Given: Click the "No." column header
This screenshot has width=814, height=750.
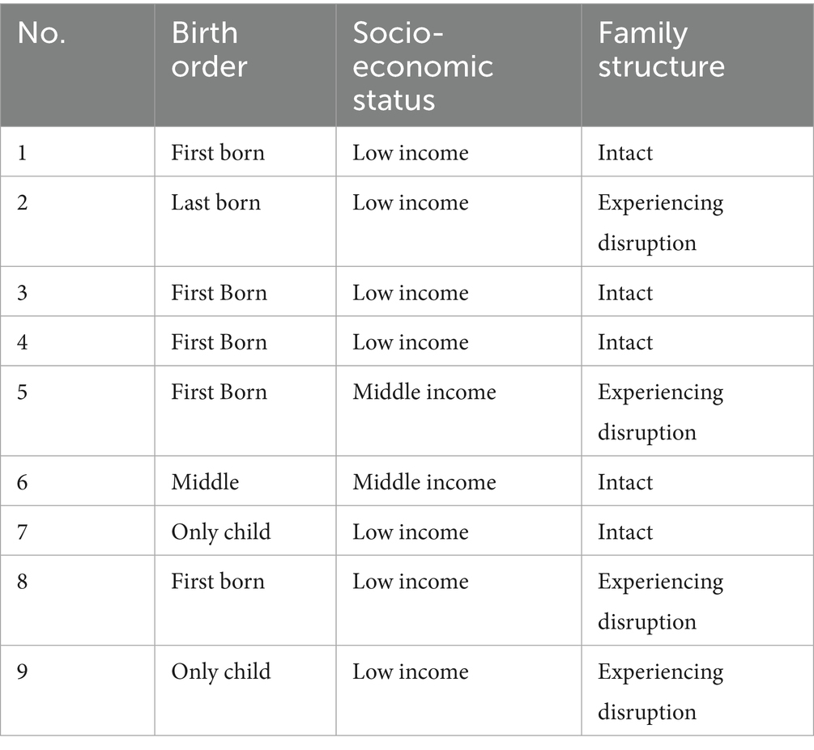Looking at the screenshot, I should 43,34.
